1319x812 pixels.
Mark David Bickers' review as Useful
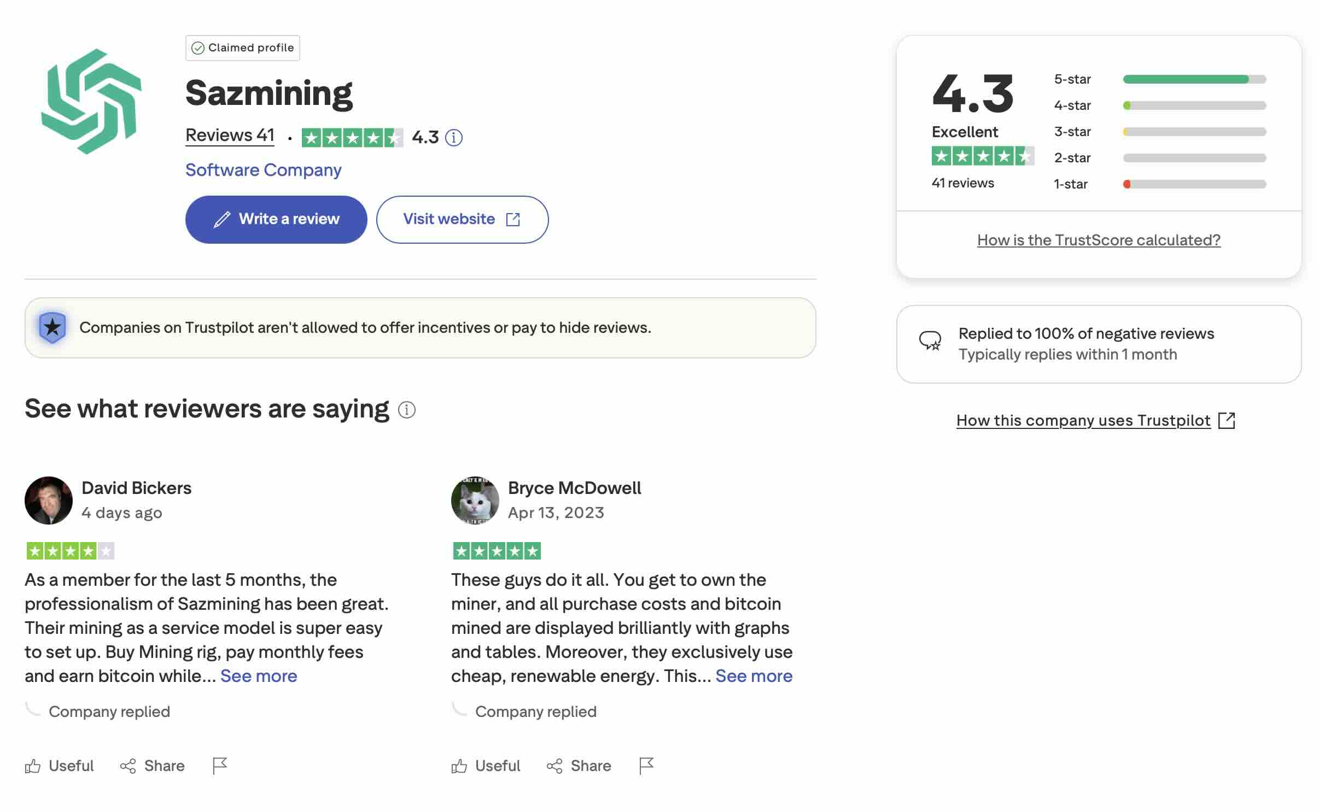click(x=60, y=766)
